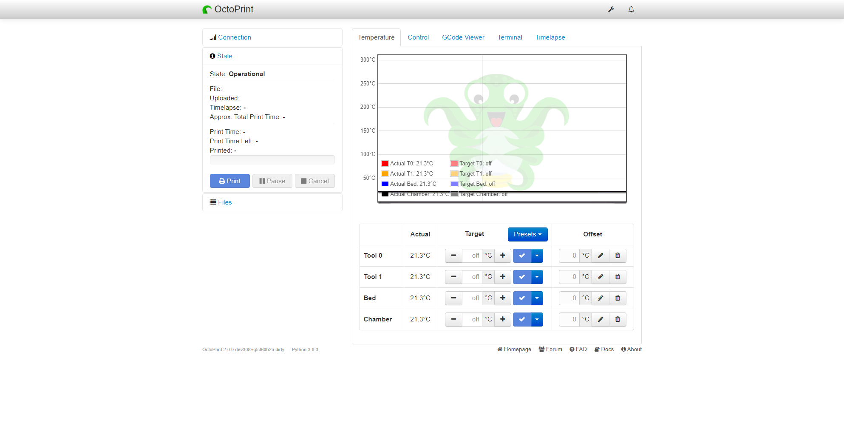Click the print progress bar
844x446 pixels.
coord(272,160)
